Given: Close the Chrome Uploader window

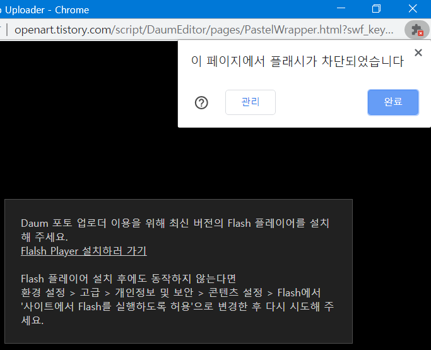Looking at the screenshot, I should [413, 9].
